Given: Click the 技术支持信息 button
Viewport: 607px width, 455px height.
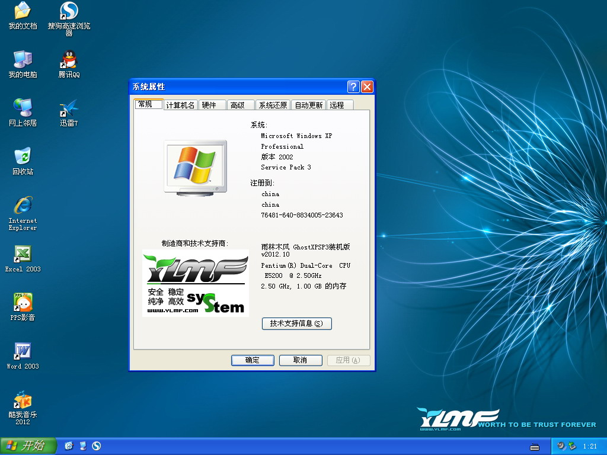Looking at the screenshot, I should (x=296, y=323).
